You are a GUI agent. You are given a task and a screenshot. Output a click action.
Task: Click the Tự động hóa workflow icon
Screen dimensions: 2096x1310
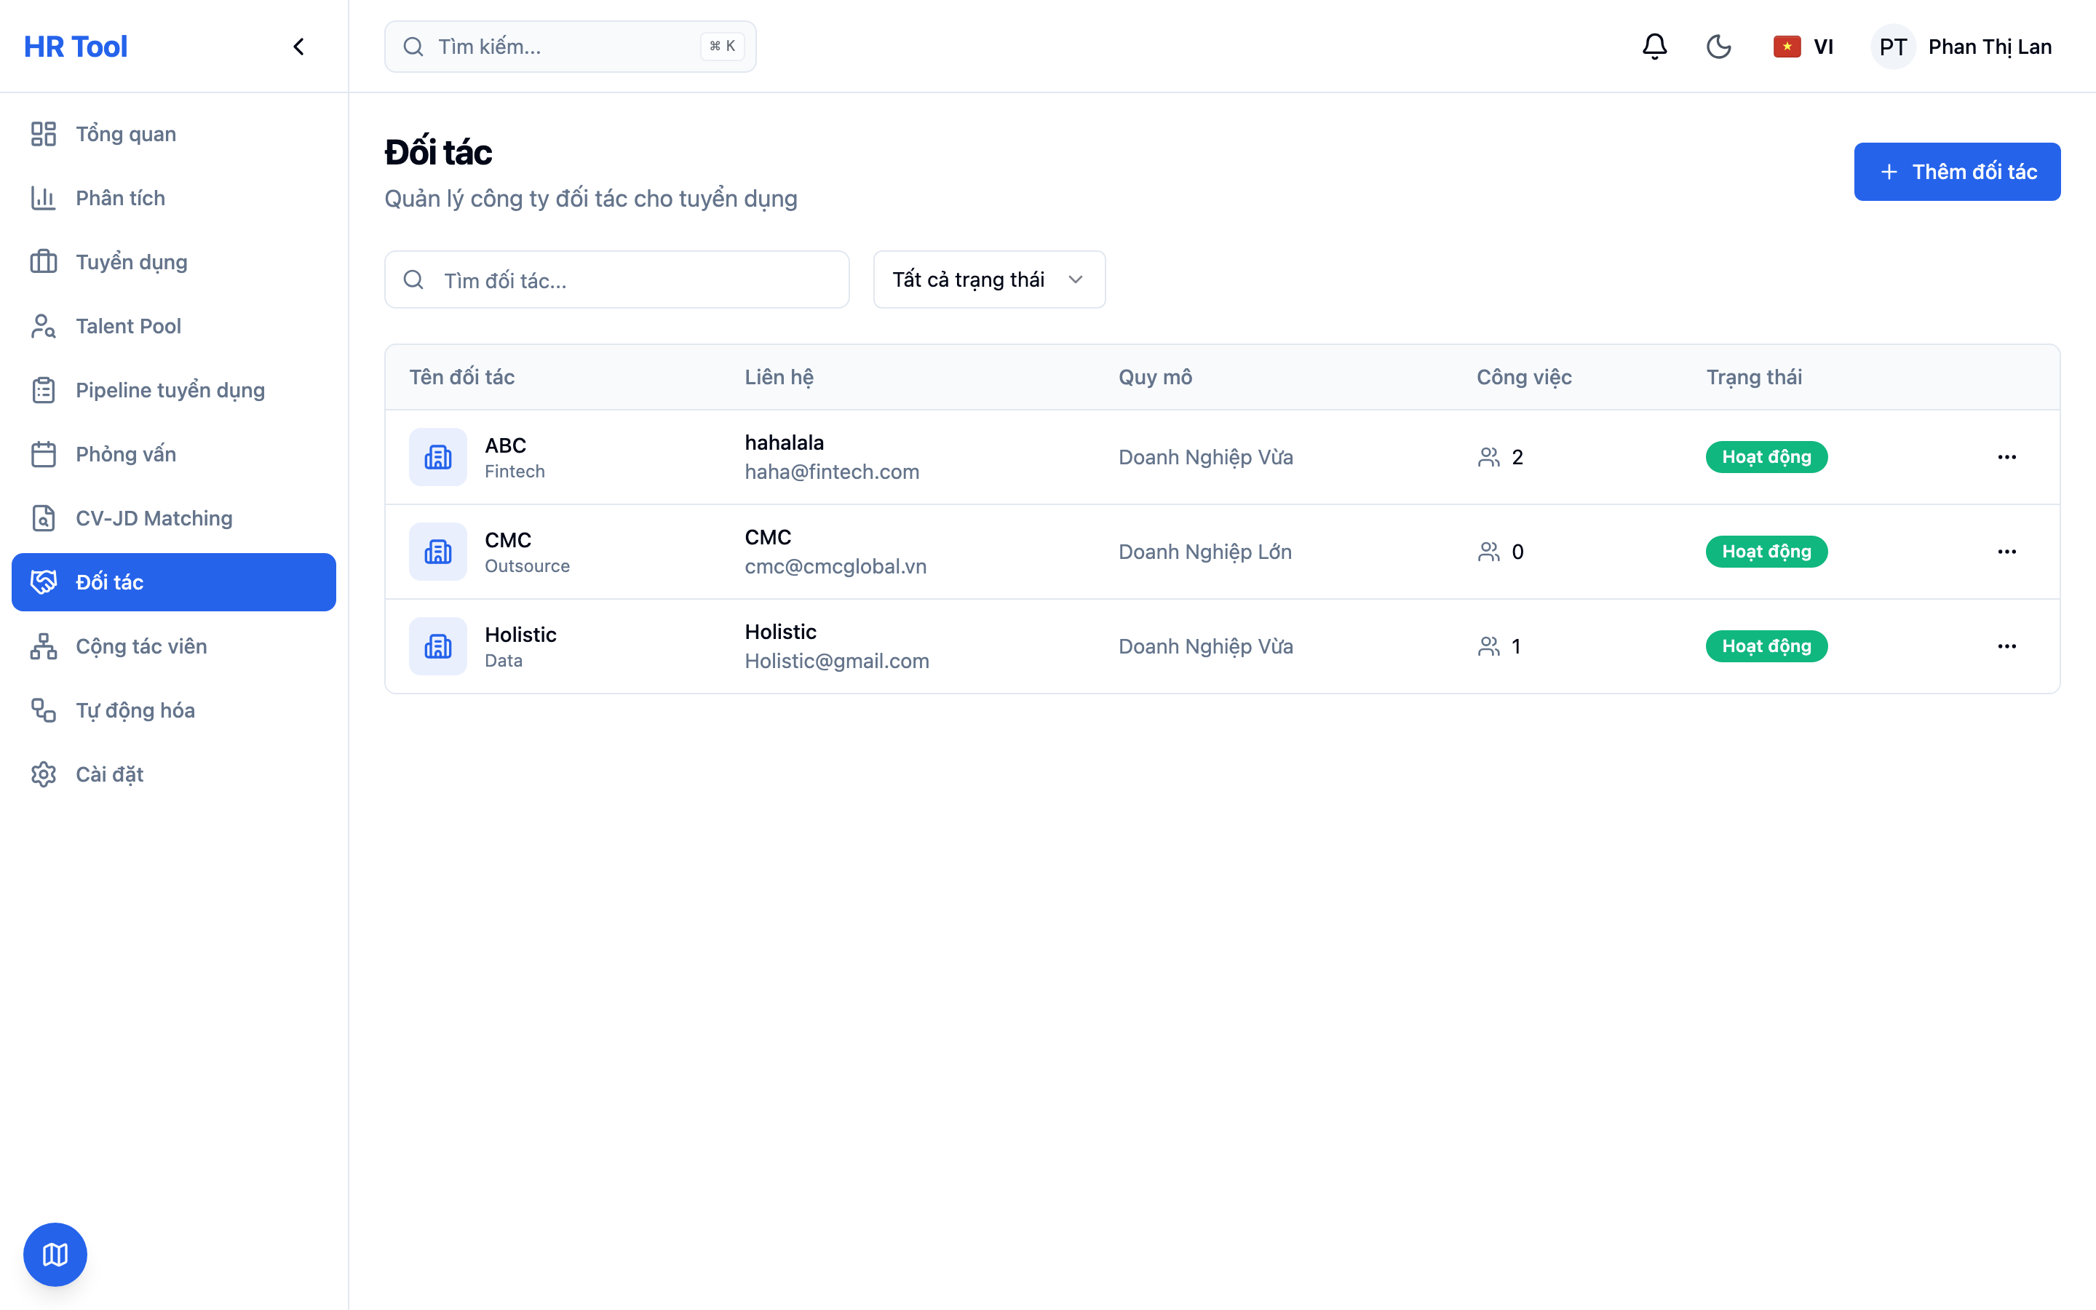pyautogui.click(x=44, y=710)
